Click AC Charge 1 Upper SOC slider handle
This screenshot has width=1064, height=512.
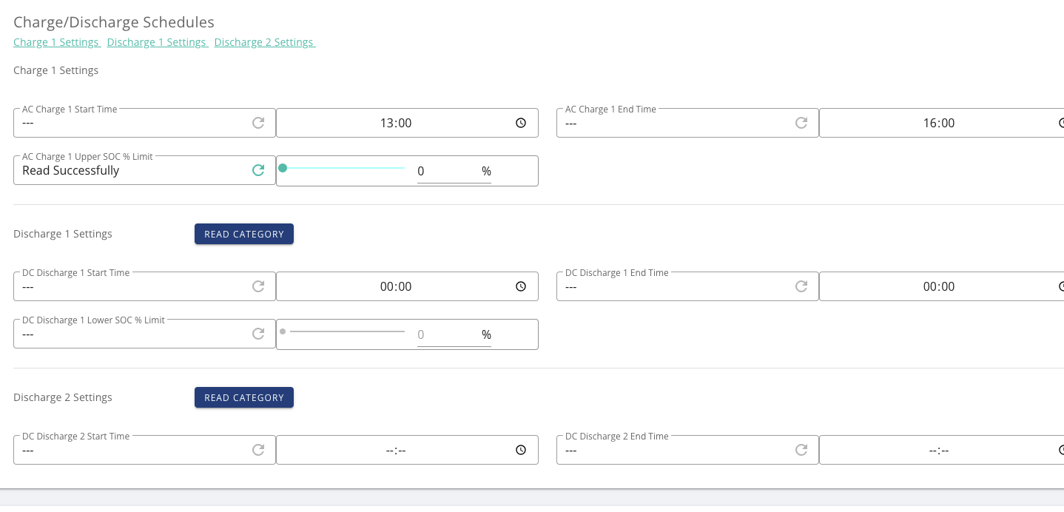pos(283,168)
